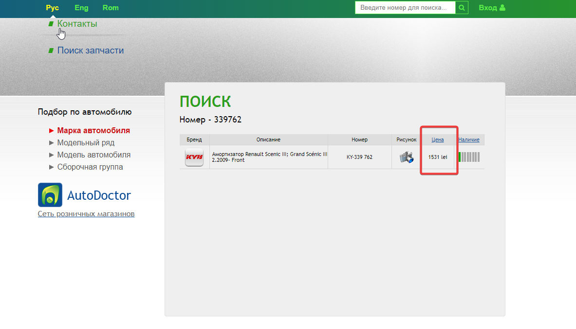Click the ПОИСК page title
The width and height of the screenshot is (576, 329).
point(205,102)
